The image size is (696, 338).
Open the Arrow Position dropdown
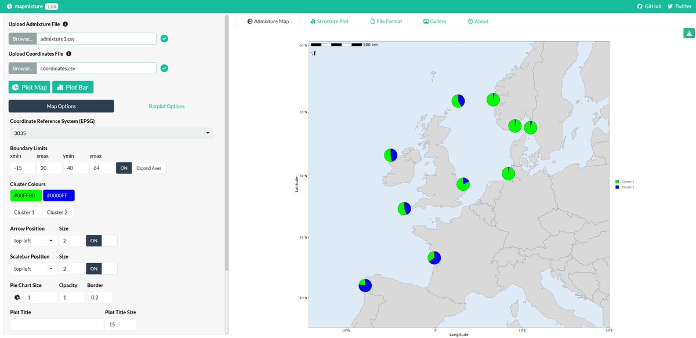pos(33,241)
